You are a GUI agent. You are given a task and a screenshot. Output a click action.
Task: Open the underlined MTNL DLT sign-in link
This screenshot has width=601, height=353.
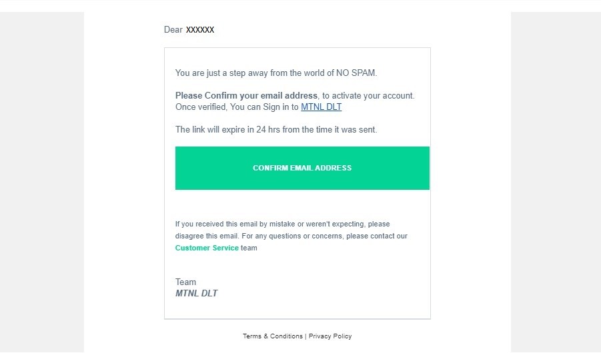point(322,107)
